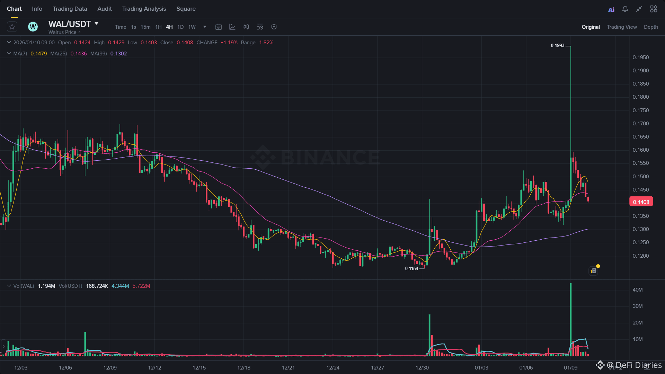Open the layout grid icon
Viewport: 665px width, 374px height.
654,9
